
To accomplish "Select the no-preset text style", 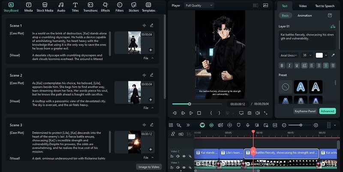I will (x=286, y=87).
